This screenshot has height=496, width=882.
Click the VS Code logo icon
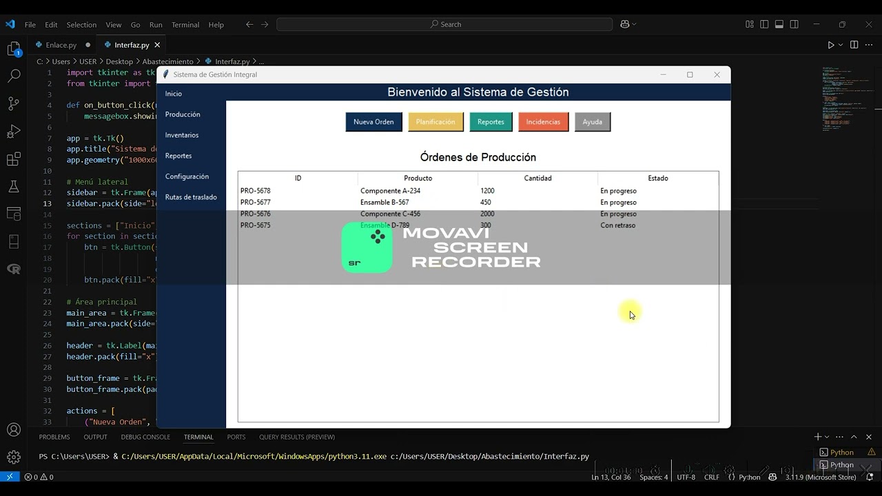click(x=10, y=24)
